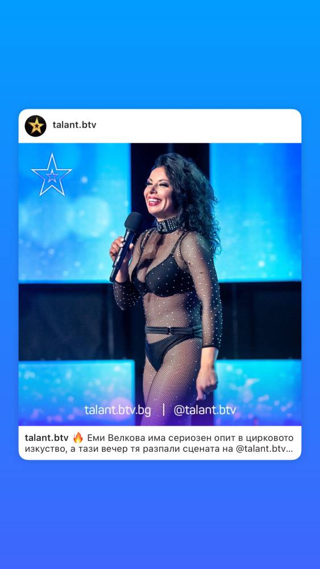Tap the talant.btv gold star profile avatar
320x569 pixels.
[35, 126]
